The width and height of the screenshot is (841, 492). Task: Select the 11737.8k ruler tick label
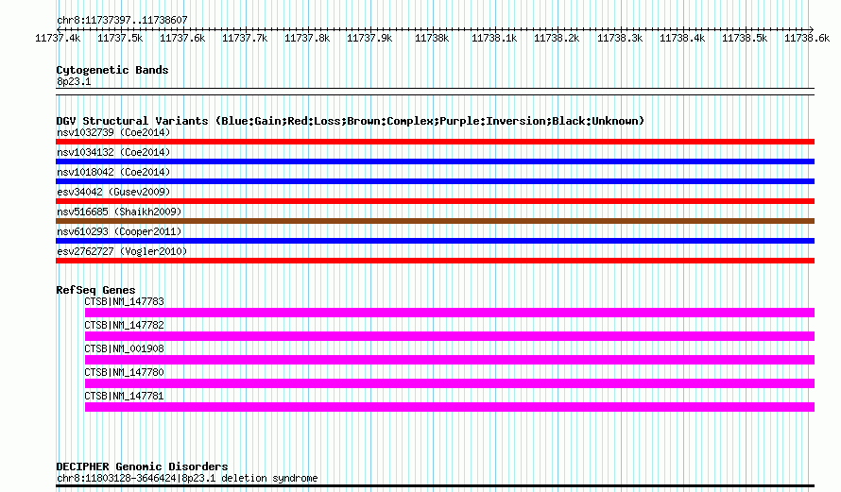(307, 39)
